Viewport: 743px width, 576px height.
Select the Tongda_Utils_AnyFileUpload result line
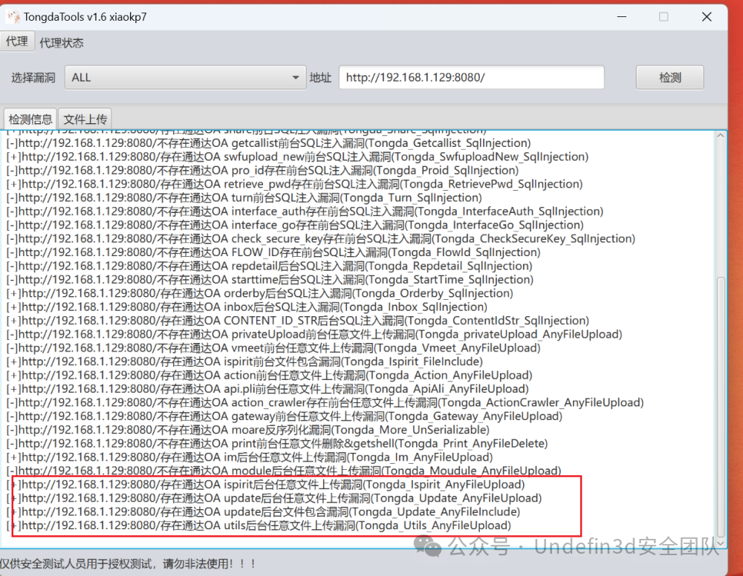point(259,526)
